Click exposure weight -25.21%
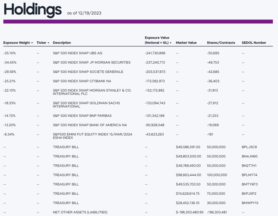The height and width of the screenshot is (216, 278). (10, 81)
